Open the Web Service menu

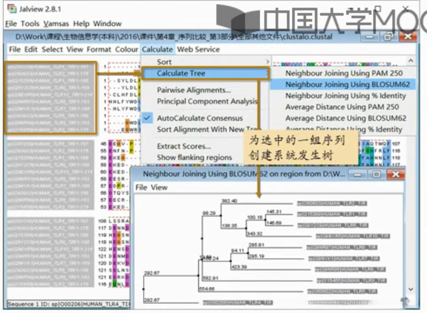click(x=198, y=50)
